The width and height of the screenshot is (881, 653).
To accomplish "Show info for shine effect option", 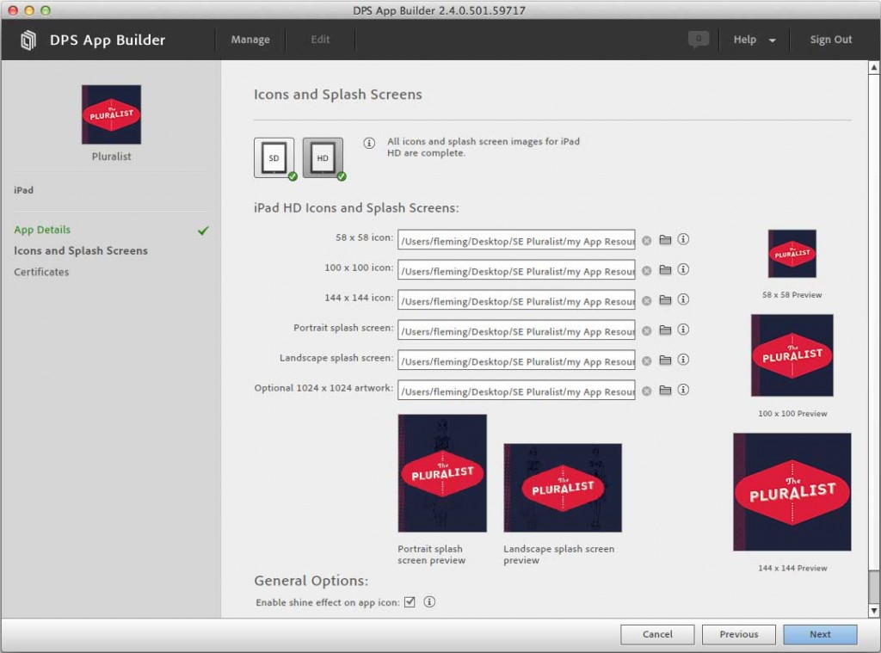I will pos(429,602).
